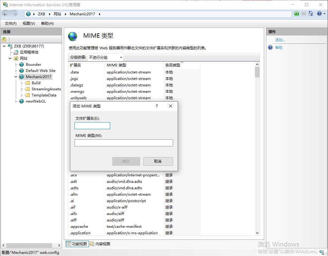The width and height of the screenshot is (328, 256).
Task: Open the 视图(V) menu
Action: (x=29, y=23)
